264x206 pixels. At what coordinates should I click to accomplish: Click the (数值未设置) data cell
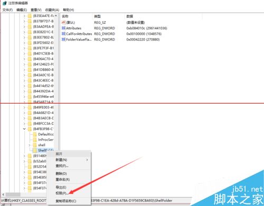(136, 23)
